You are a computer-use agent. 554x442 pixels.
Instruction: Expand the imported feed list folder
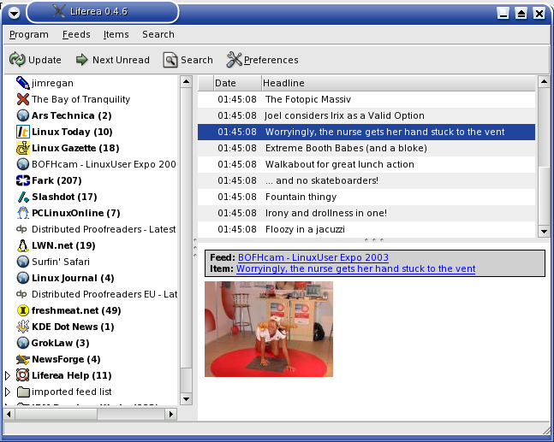[x=9, y=392]
